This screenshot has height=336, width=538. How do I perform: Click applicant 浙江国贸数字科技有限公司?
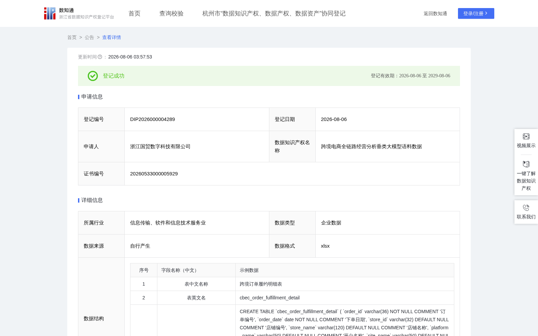[x=160, y=146]
